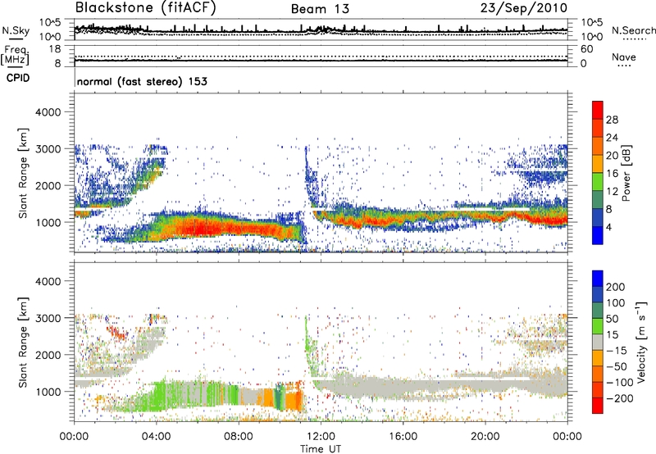Click the -100 tick on Velocity colorbar
656x454 pixels.
click(619, 383)
